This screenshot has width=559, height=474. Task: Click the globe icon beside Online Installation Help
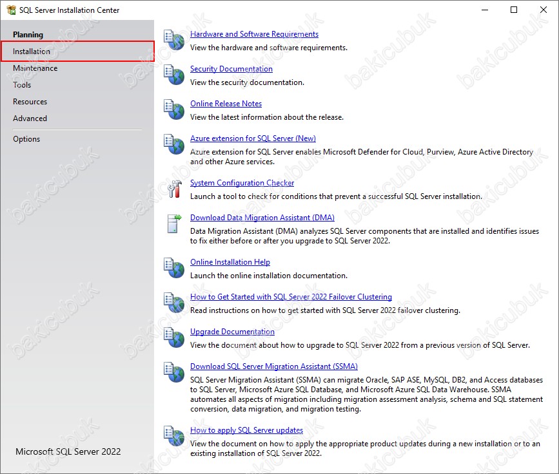click(174, 268)
